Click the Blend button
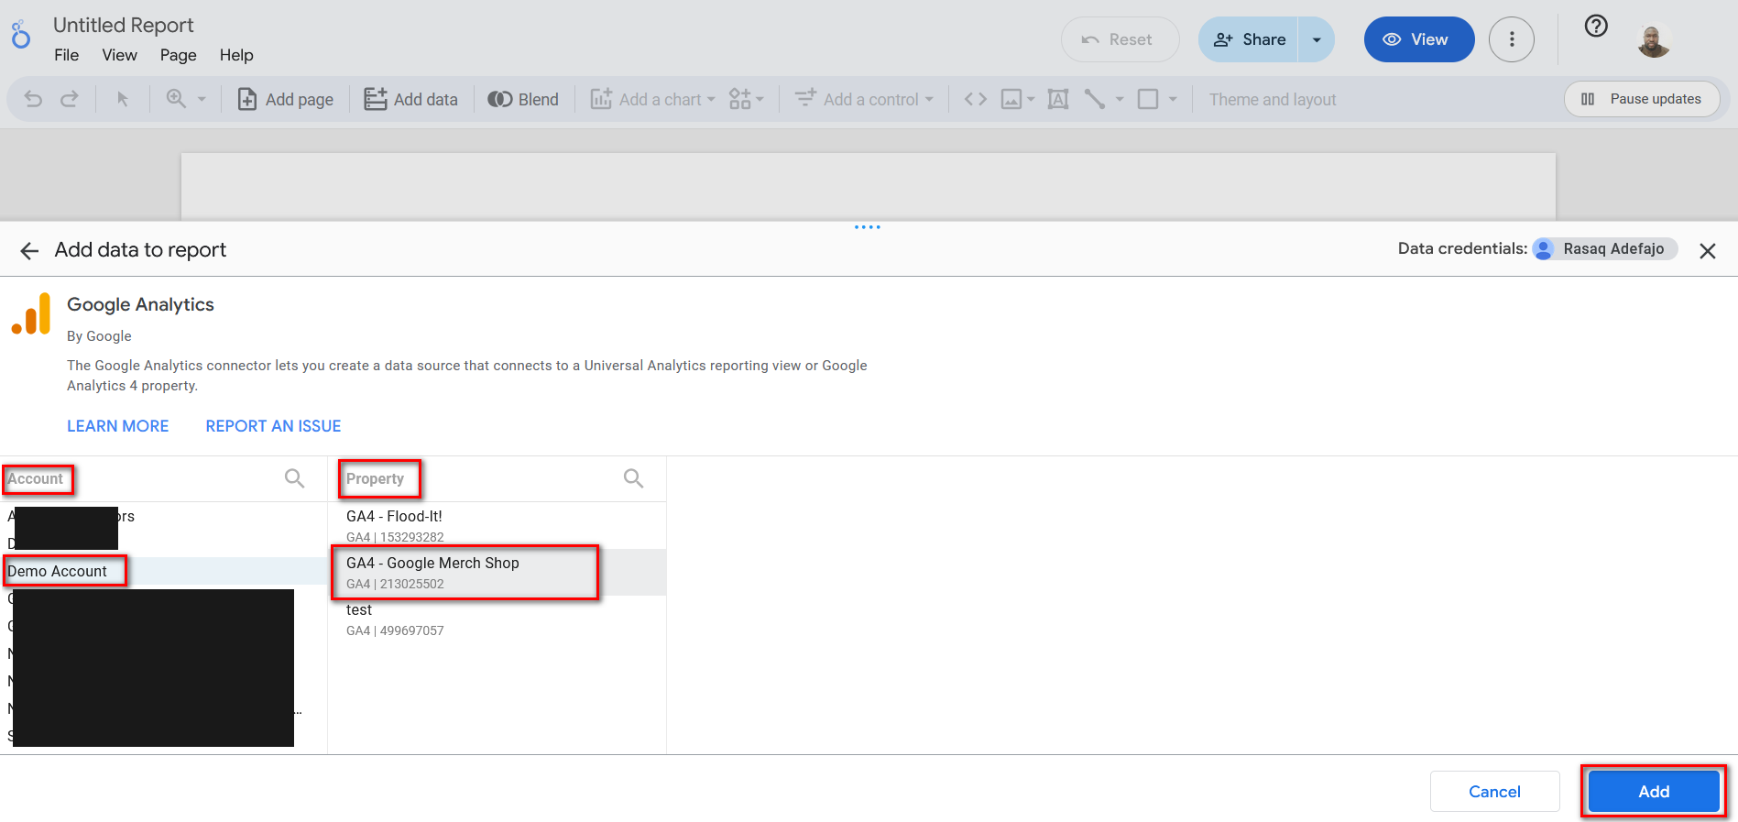 click(x=523, y=99)
